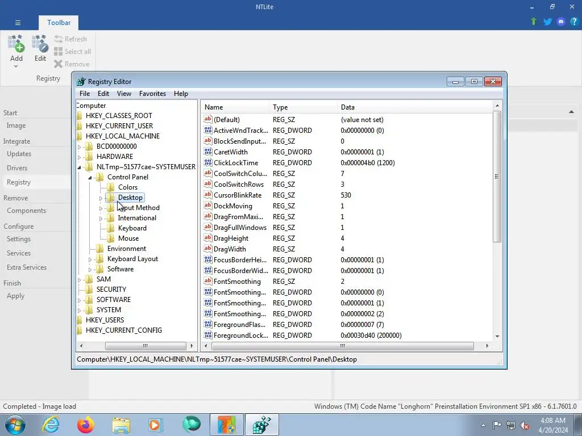The height and width of the screenshot is (436, 582).
Task: Expand the SAM key
Action: (79, 280)
